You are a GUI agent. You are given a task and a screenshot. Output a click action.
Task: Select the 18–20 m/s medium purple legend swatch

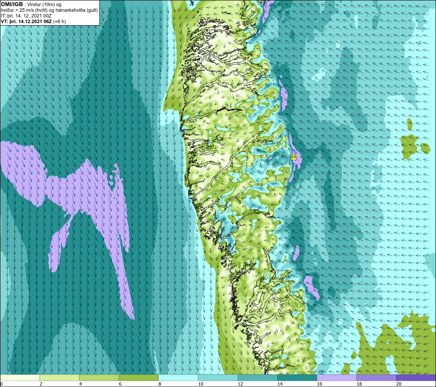pyautogui.click(x=376, y=377)
